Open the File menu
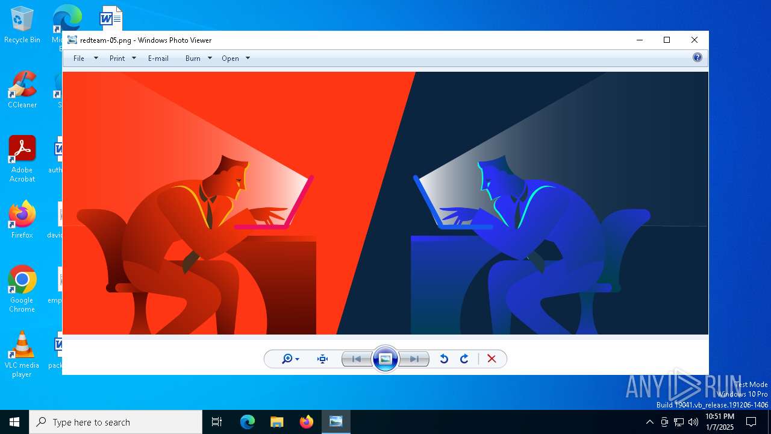This screenshot has width=771, height=434. [x=79, y=58]
